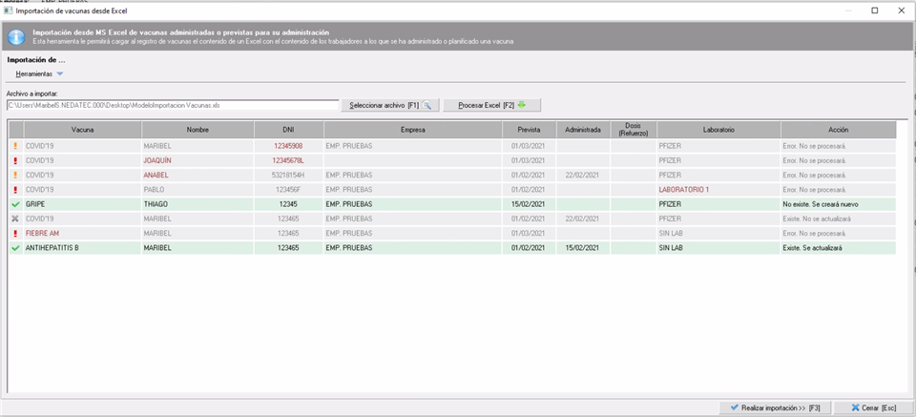This screenshot has height=417, width=916.
Task: Click red error icon on FIEBRE AM row
Action: [x=15, y=233]
